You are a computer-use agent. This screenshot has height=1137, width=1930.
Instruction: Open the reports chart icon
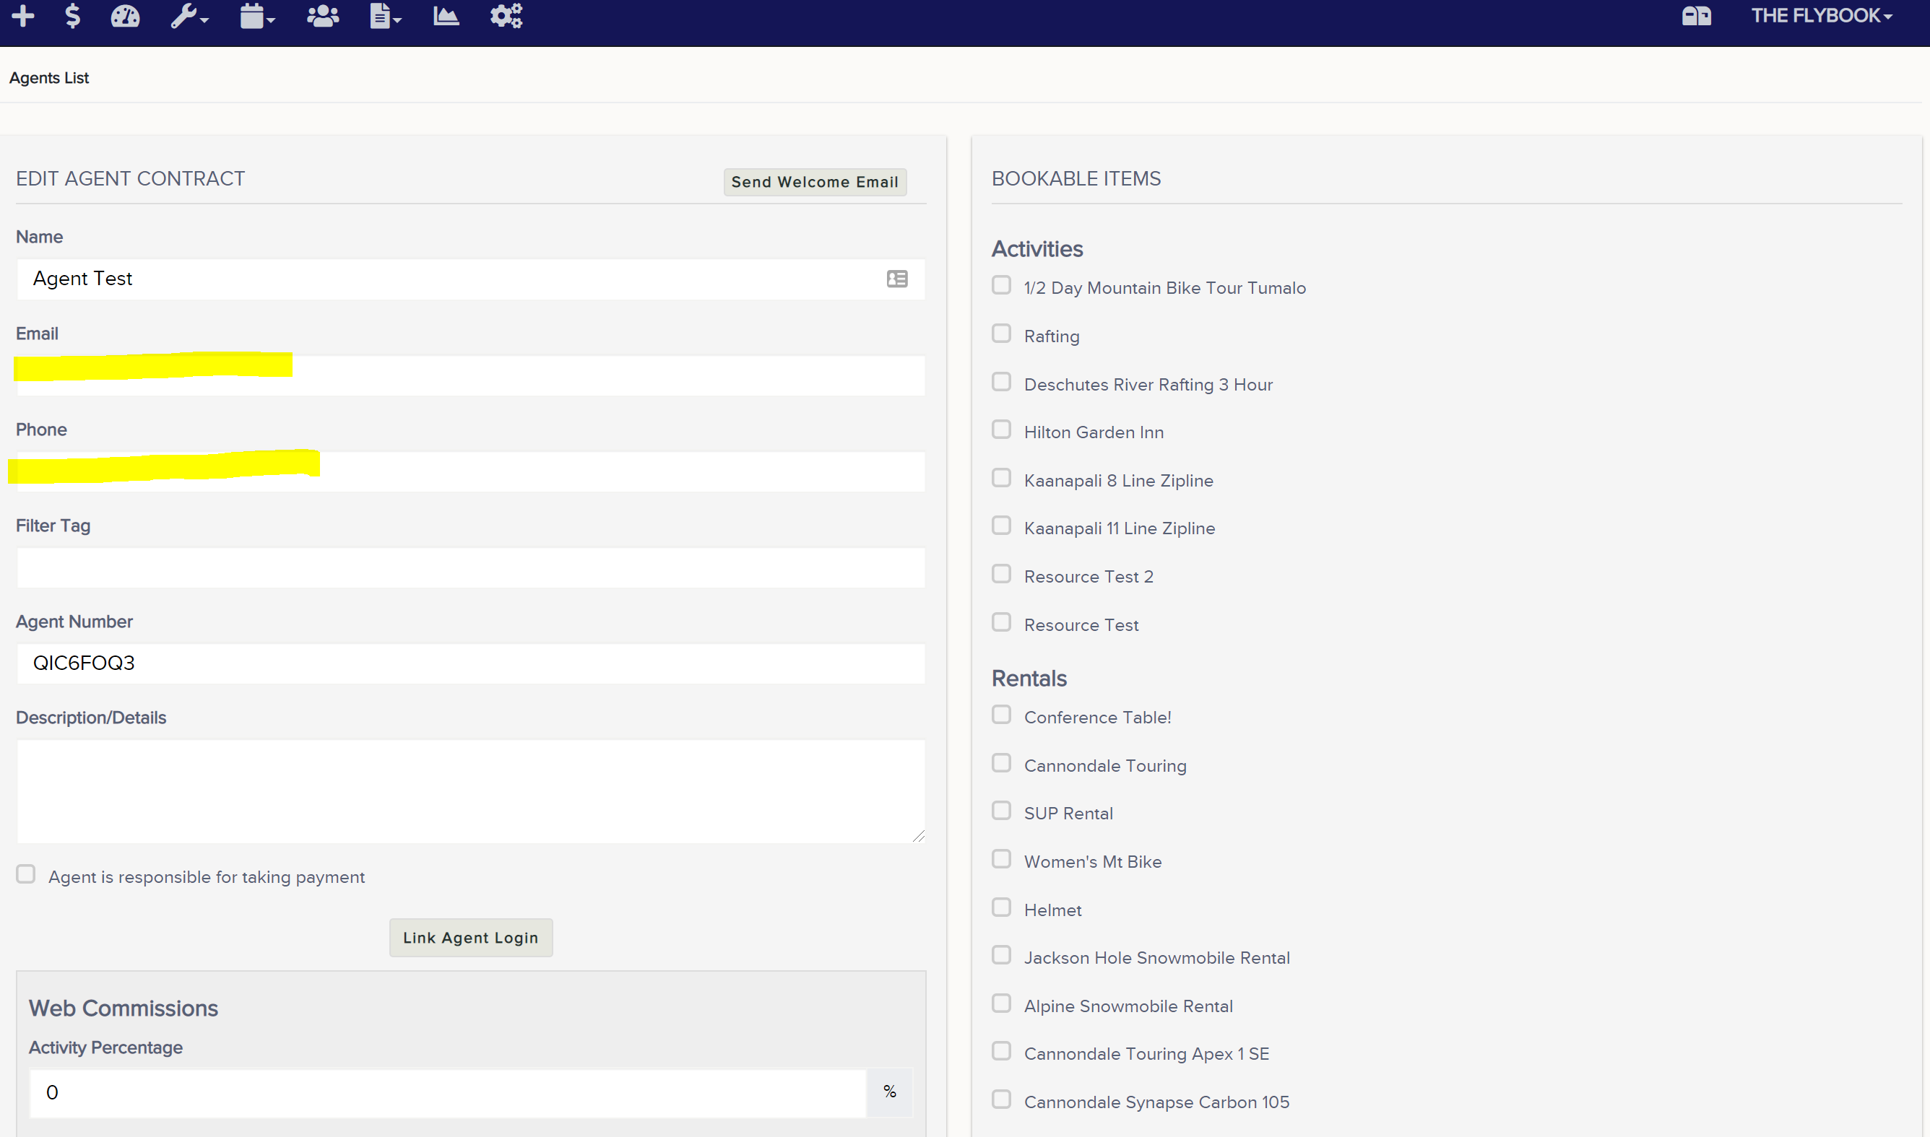pyautogui.click(x=447, y=15)
